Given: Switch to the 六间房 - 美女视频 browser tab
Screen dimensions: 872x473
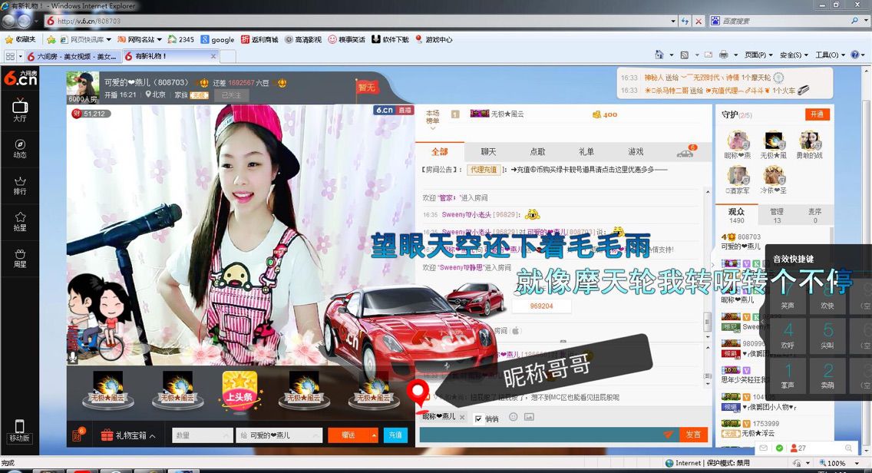Looking at the screenshot, I should click(x=72, y=56).
